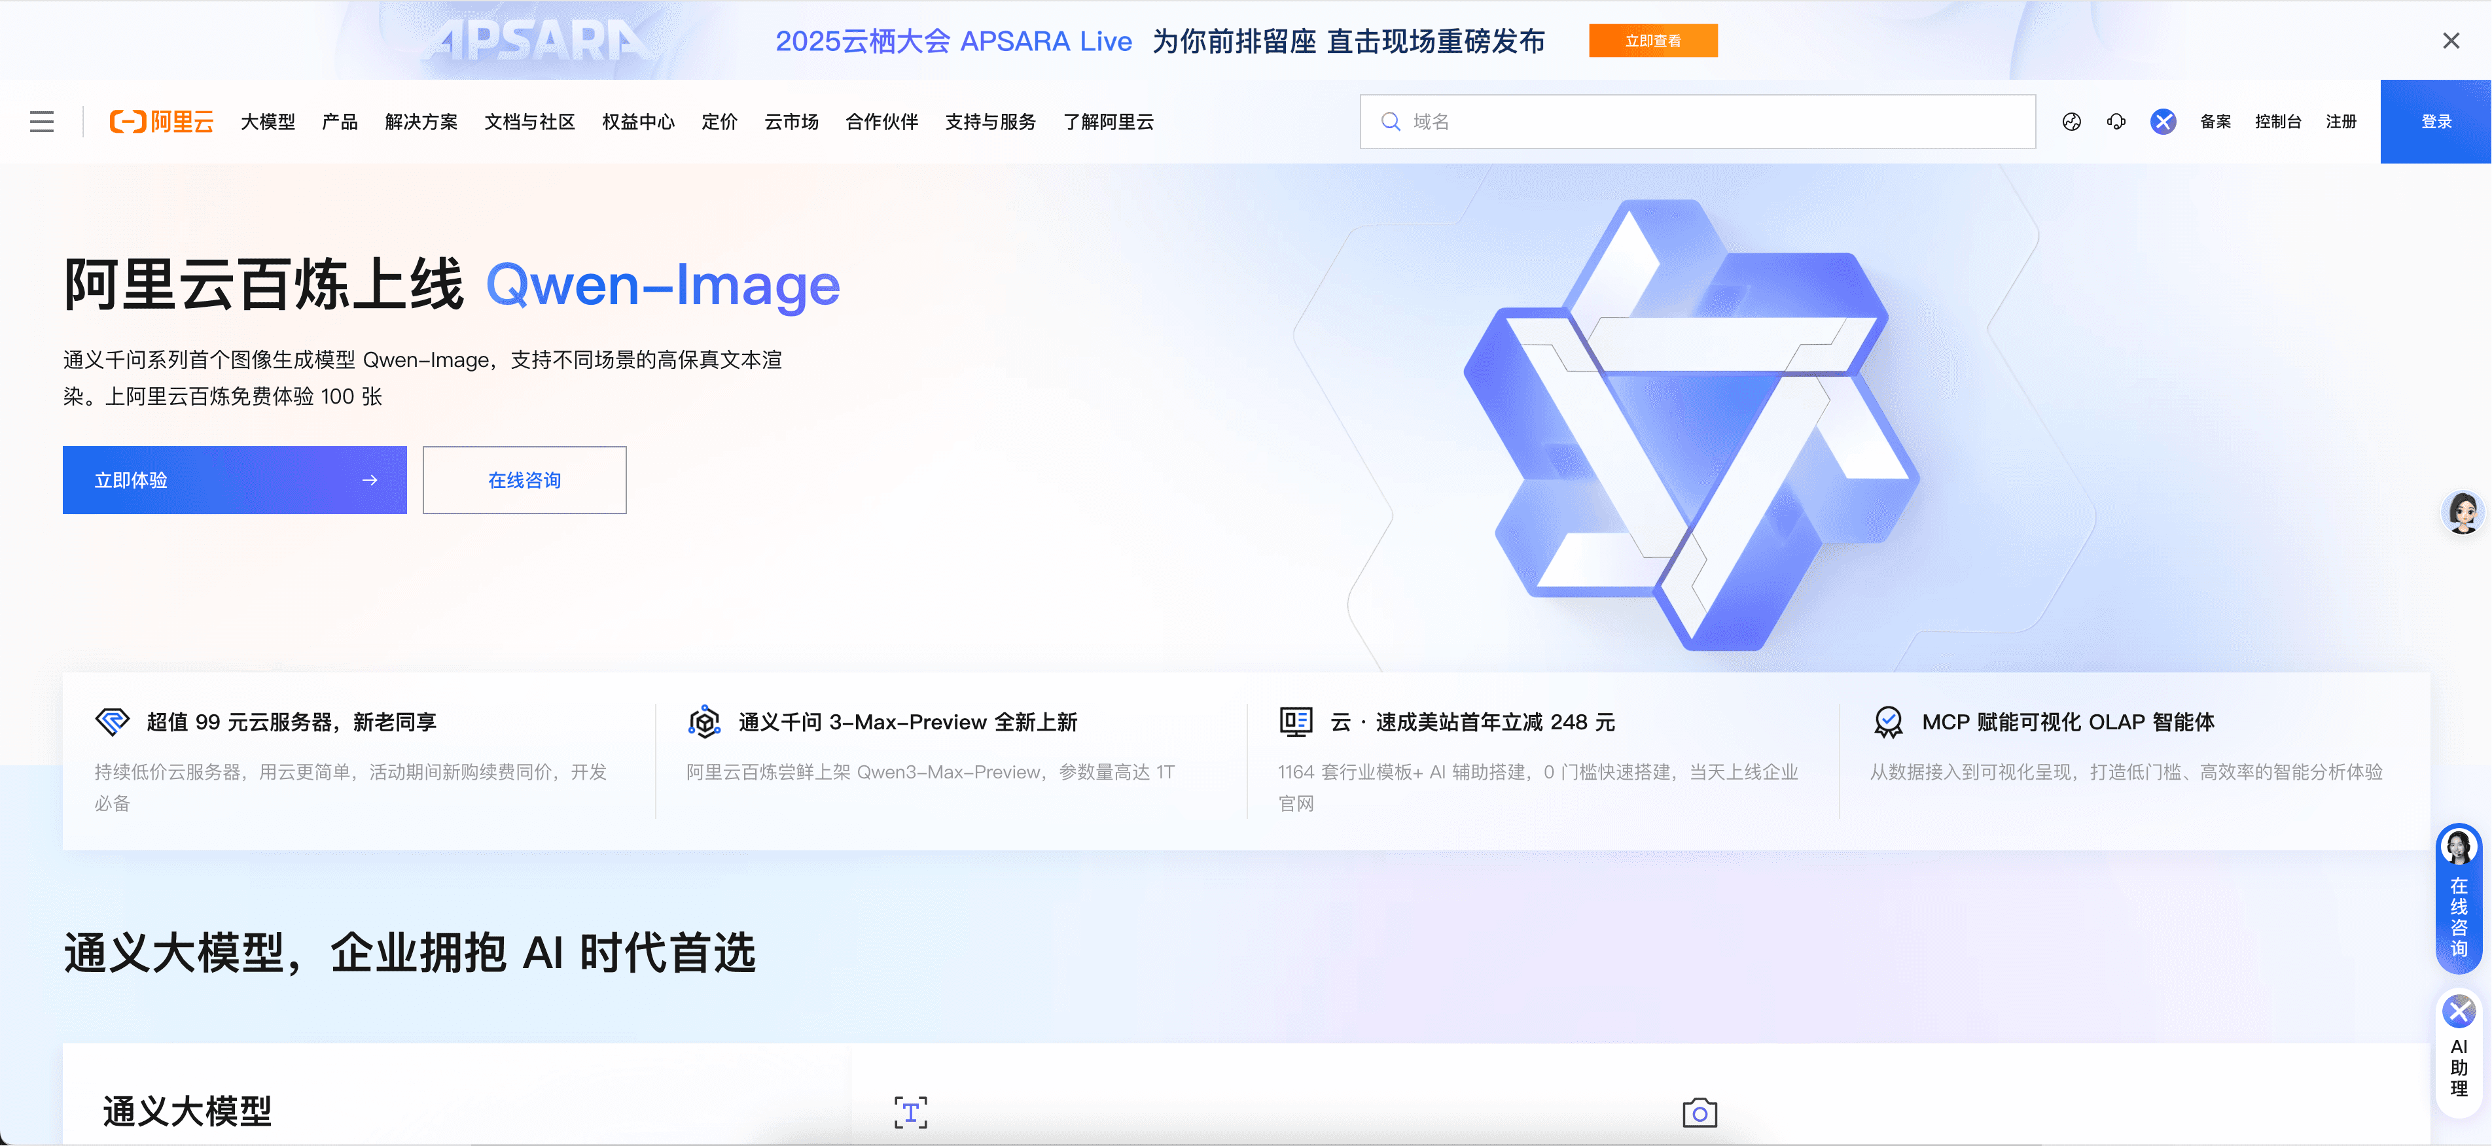Click the Alibaba Cloud 阿里云 logo
2492x1146 pixels.
click(x=162, y=122)
